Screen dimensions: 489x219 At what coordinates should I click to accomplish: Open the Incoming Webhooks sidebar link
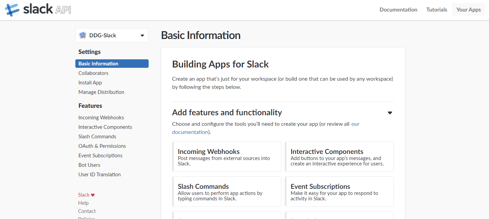click(x=101, y=118)
